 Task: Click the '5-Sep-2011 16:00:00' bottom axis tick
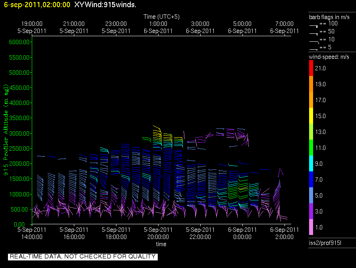coord(74,233)
